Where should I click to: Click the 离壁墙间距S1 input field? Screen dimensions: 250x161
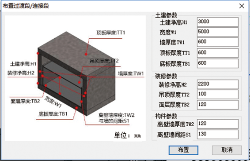(218, 134)
